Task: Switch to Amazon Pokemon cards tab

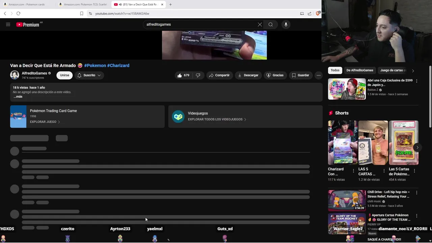Action: [27, 4]
